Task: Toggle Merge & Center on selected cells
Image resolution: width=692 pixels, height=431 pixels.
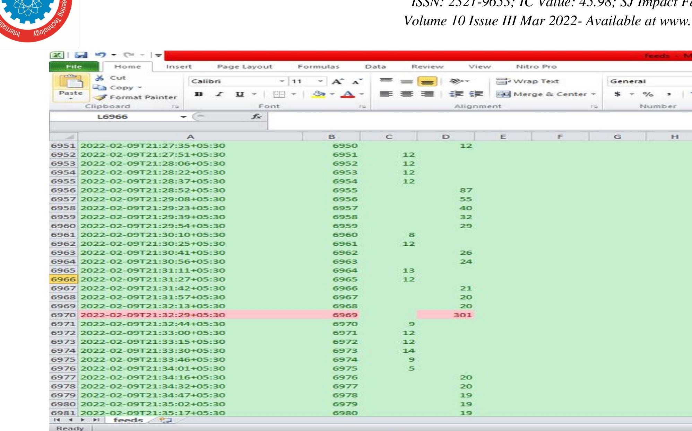Action: point(540,94)
